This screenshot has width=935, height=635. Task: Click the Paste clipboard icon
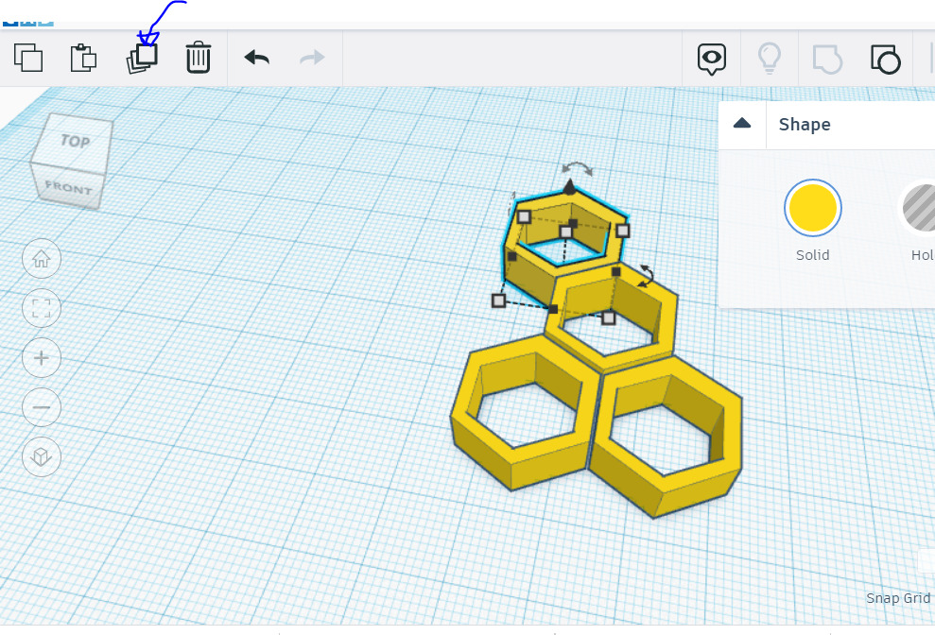(x=83, y=58)
